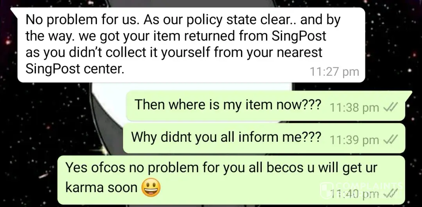Screen dimensions: 422x207
Task: Tap the received bubble's top-left tail
Action: point(14,12)
